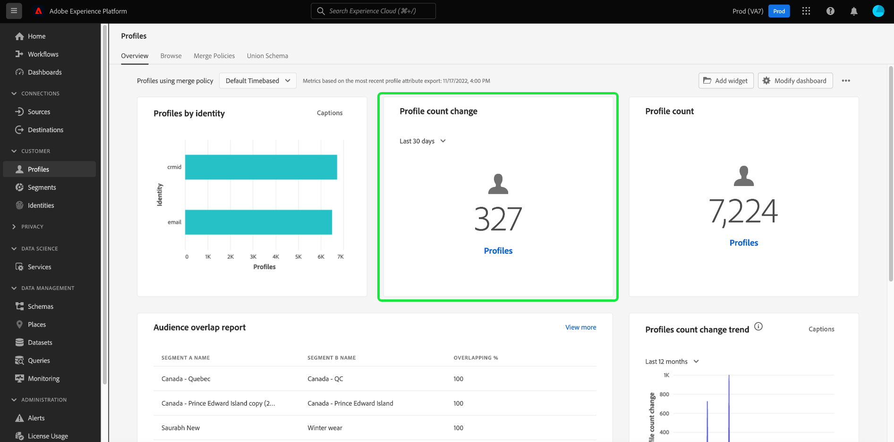Click the Prod environment badge
This screenshot has height=442, width=894.
pyautogui.click(x=779, y=11)
